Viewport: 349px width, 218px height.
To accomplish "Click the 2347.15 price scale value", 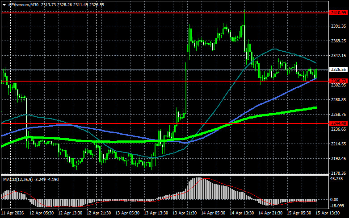I will click(x=339, y=55).
